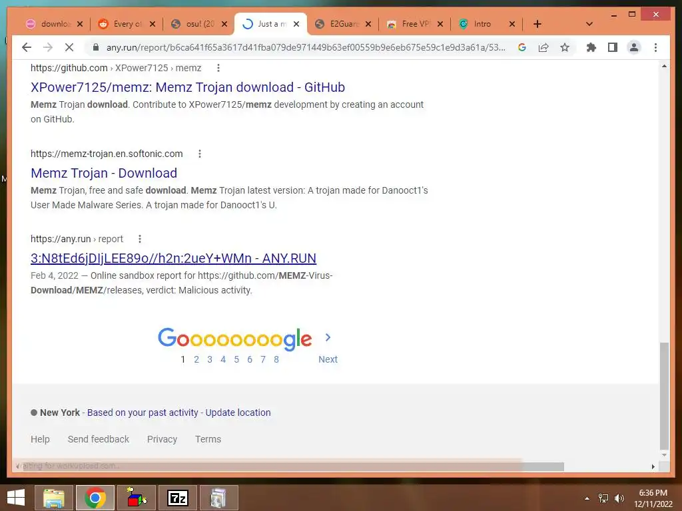Open the Extensions puzzle icon

point(591,47)
